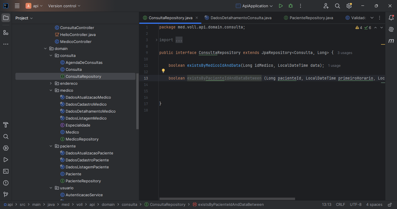The height and width of the screenshot is (209, 397).
Task: Show more tool windows ellipsis
Action: tap(6, 44)
